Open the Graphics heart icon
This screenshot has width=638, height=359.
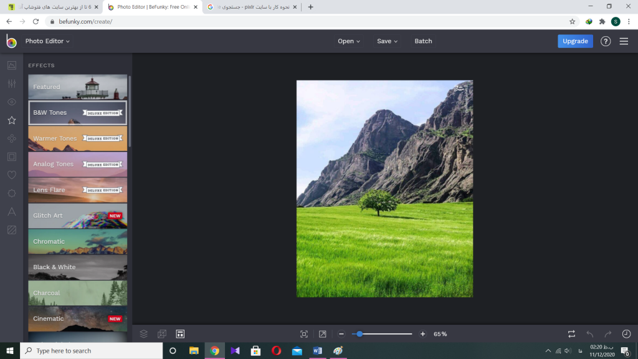click(12, 175)
